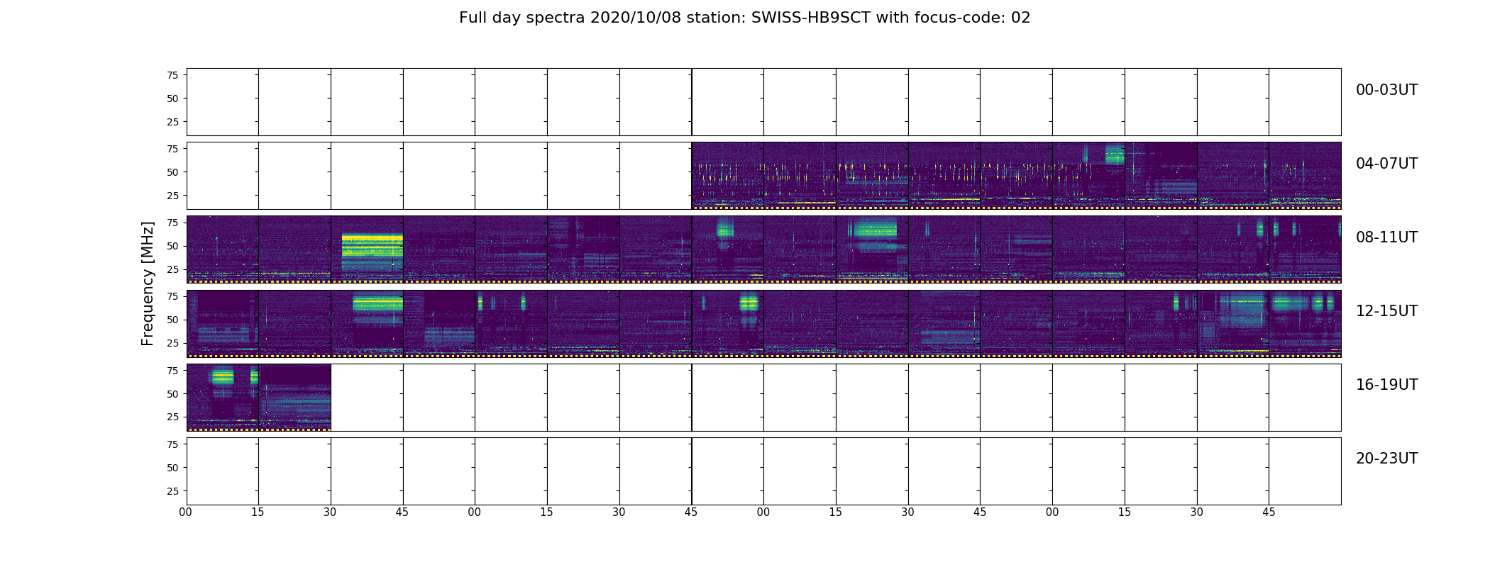The width and height of the screenshot is (1490, 567).
Task: Click the rightmost '45' x-axis tick label
Action: click(x=1269, y=512)
